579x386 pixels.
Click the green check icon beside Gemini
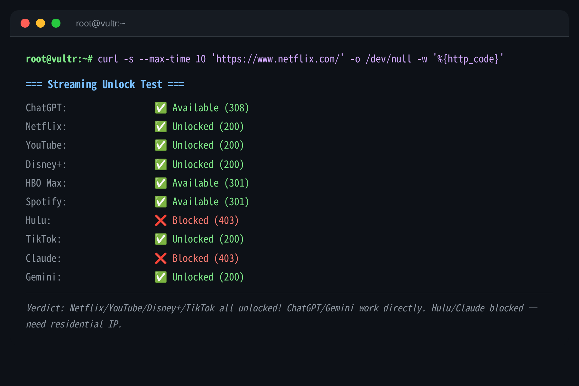click(161, 277)
